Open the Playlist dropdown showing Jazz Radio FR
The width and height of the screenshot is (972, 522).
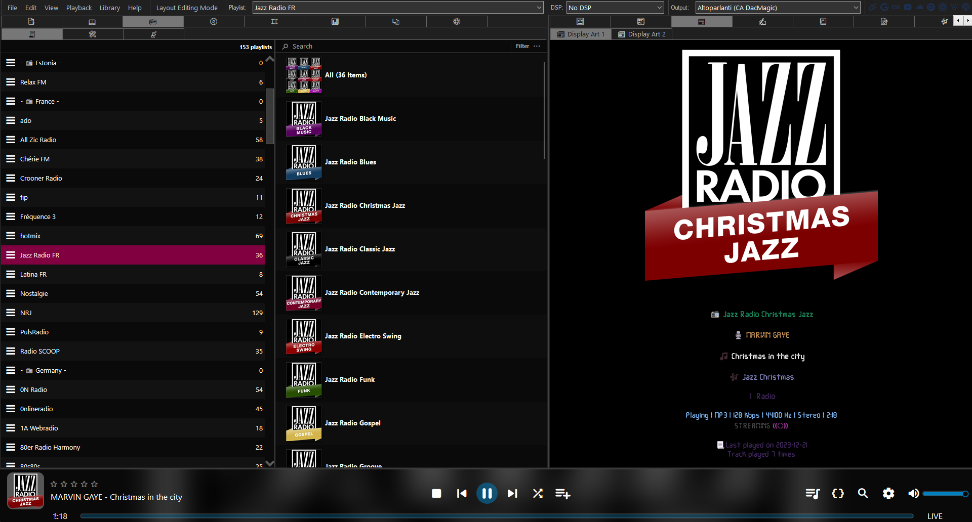[398, 8]
